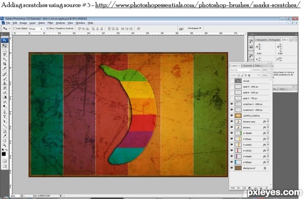Hide the scratches 3 layer

(232, 104)
